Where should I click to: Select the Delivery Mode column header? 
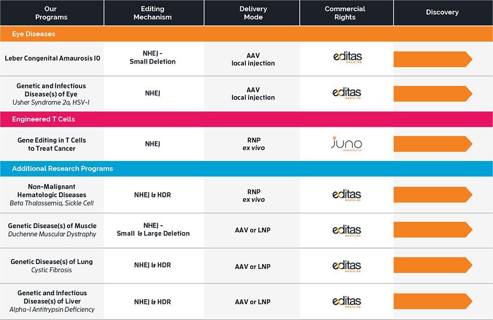pos(253,13)
